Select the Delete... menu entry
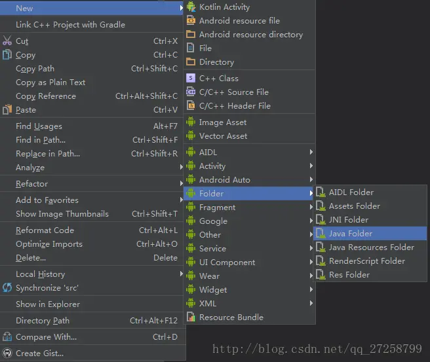 coord(92,257)
